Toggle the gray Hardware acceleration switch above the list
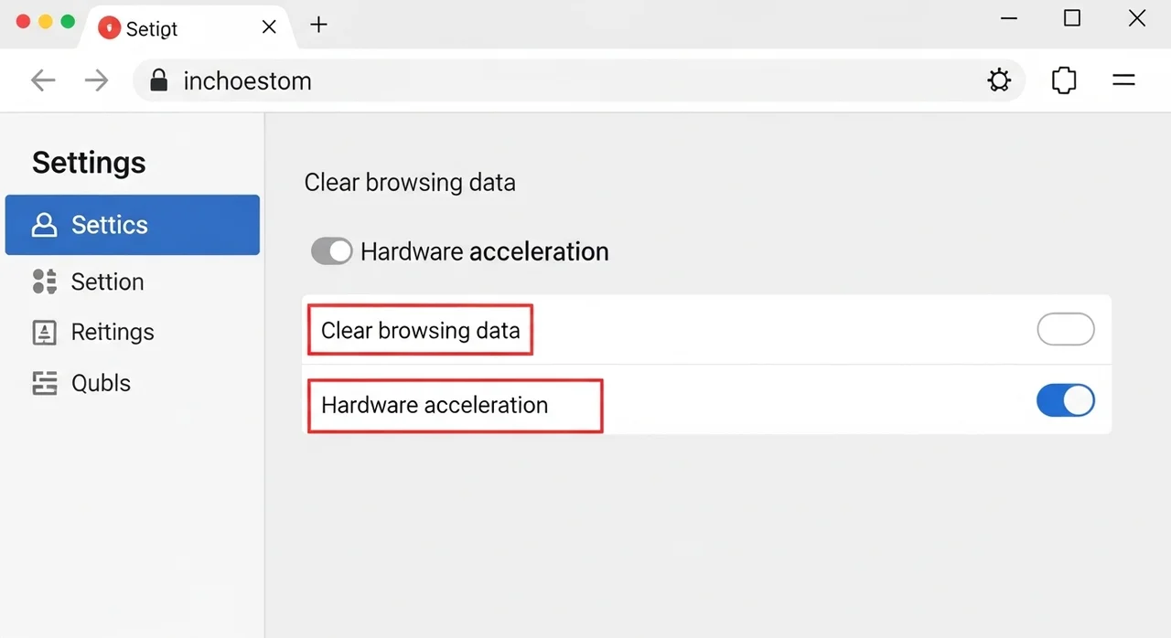This screenshot has width=1171, height=638. tap(331, 251)
